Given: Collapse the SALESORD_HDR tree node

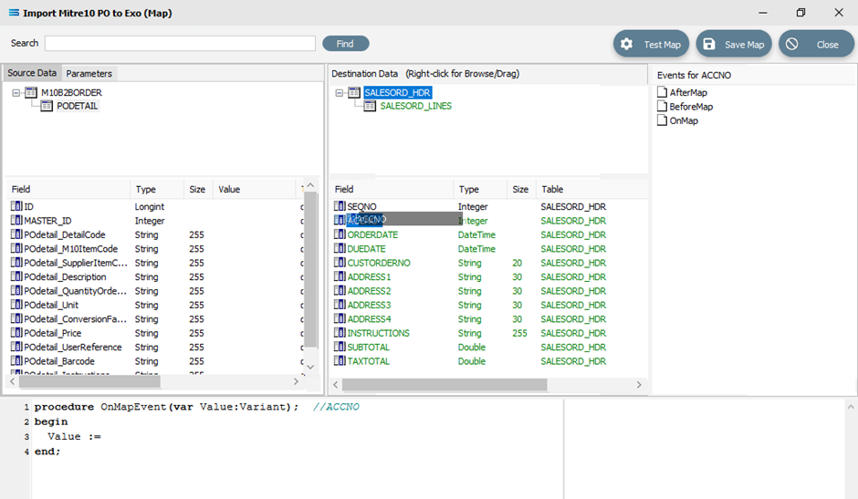Looking at the screenshot, I should click(340, 92).
